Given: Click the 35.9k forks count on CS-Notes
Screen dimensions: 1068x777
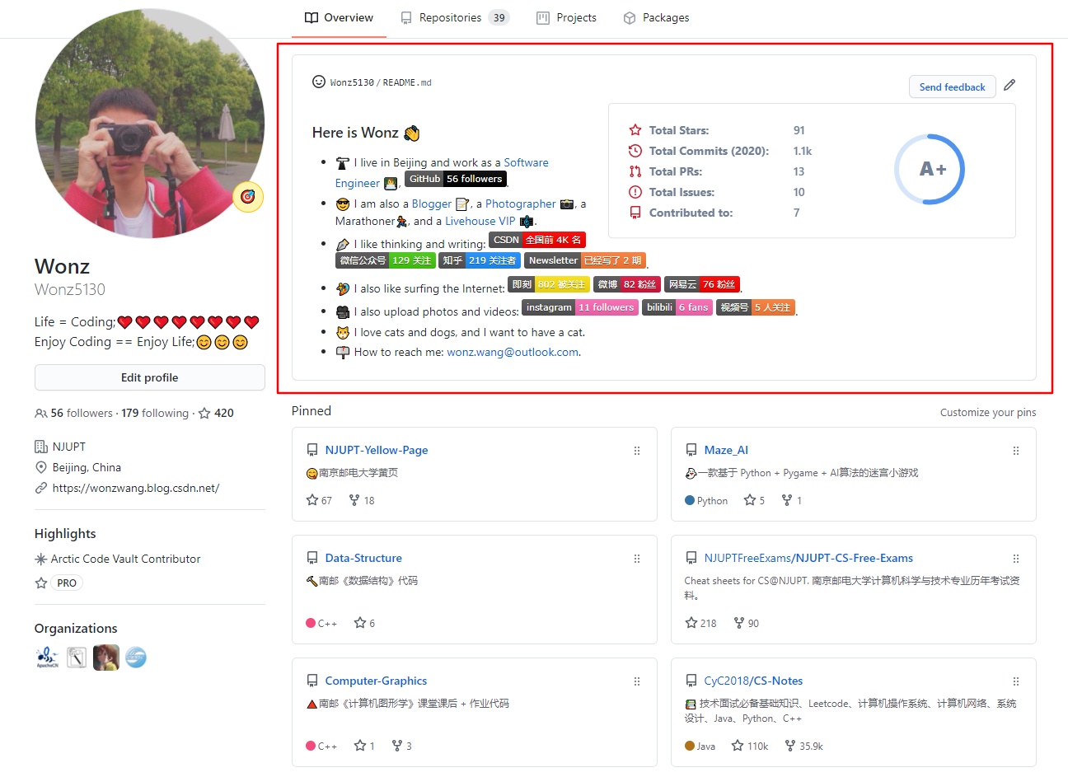Looking at the screenshot, I should [x=803, y=746].
